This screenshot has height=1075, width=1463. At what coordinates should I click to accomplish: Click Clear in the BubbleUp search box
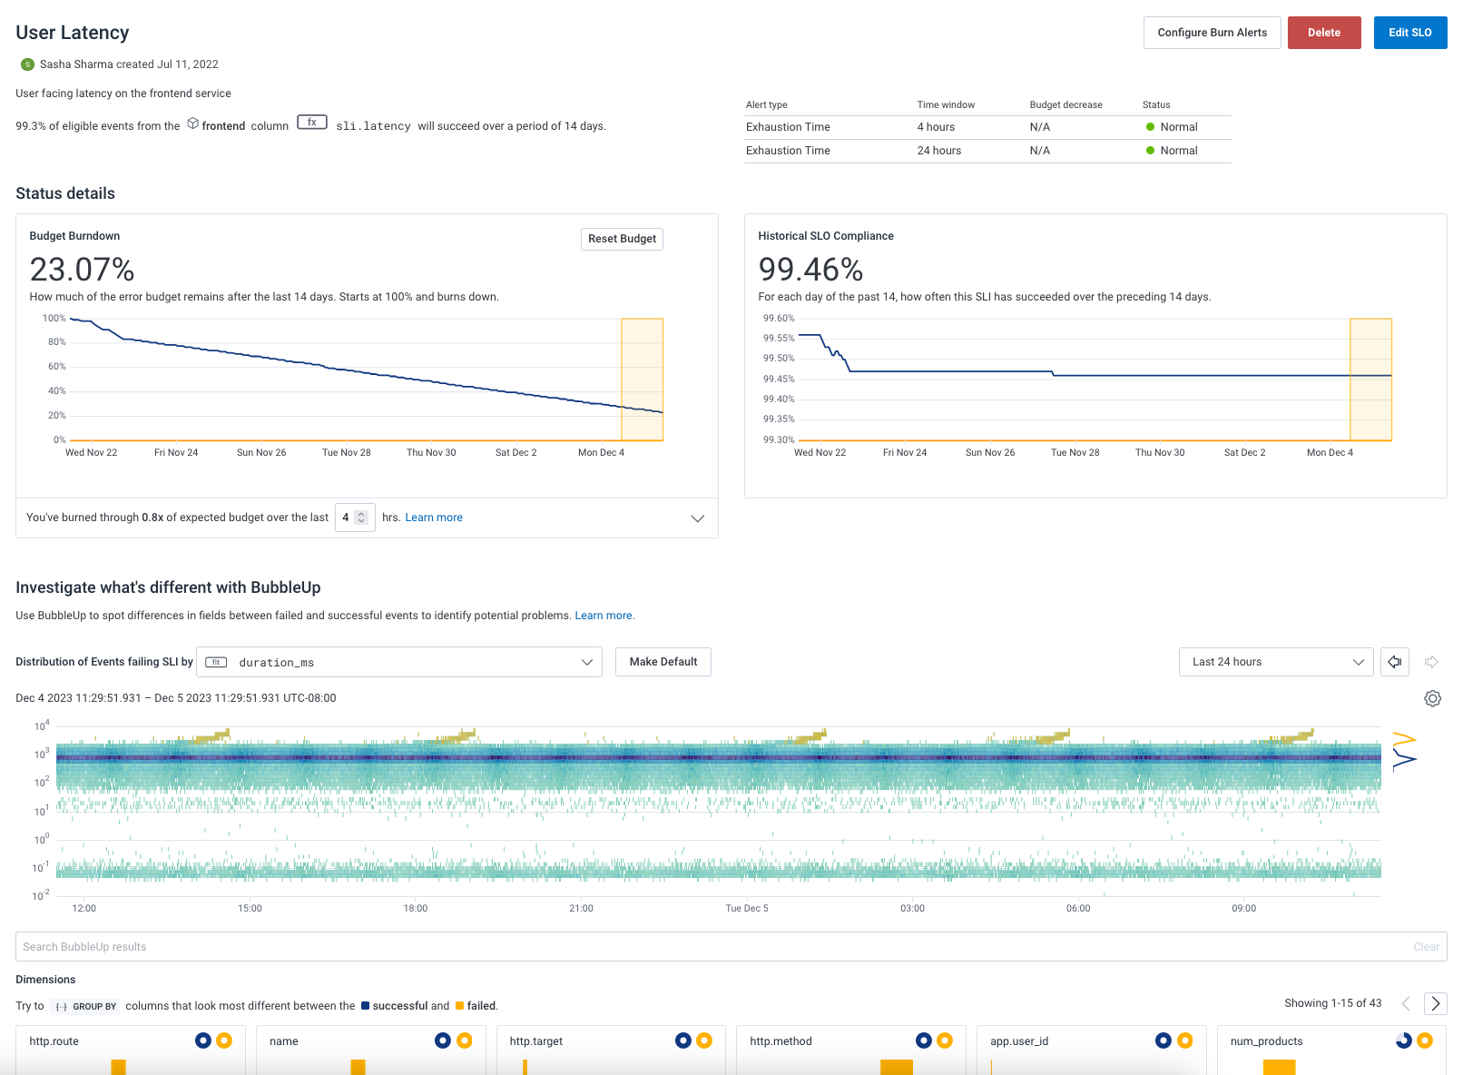tap(1426, 947)
